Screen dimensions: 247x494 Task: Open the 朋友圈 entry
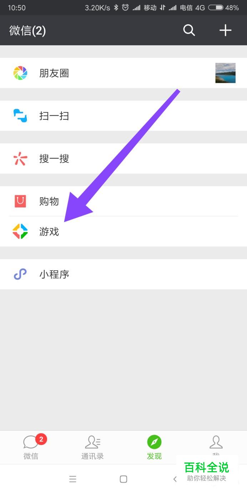point(123,73)
